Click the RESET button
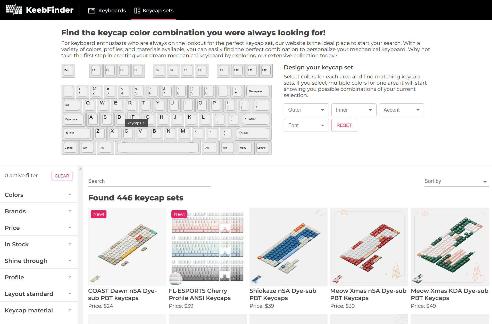 pos(344,125)
